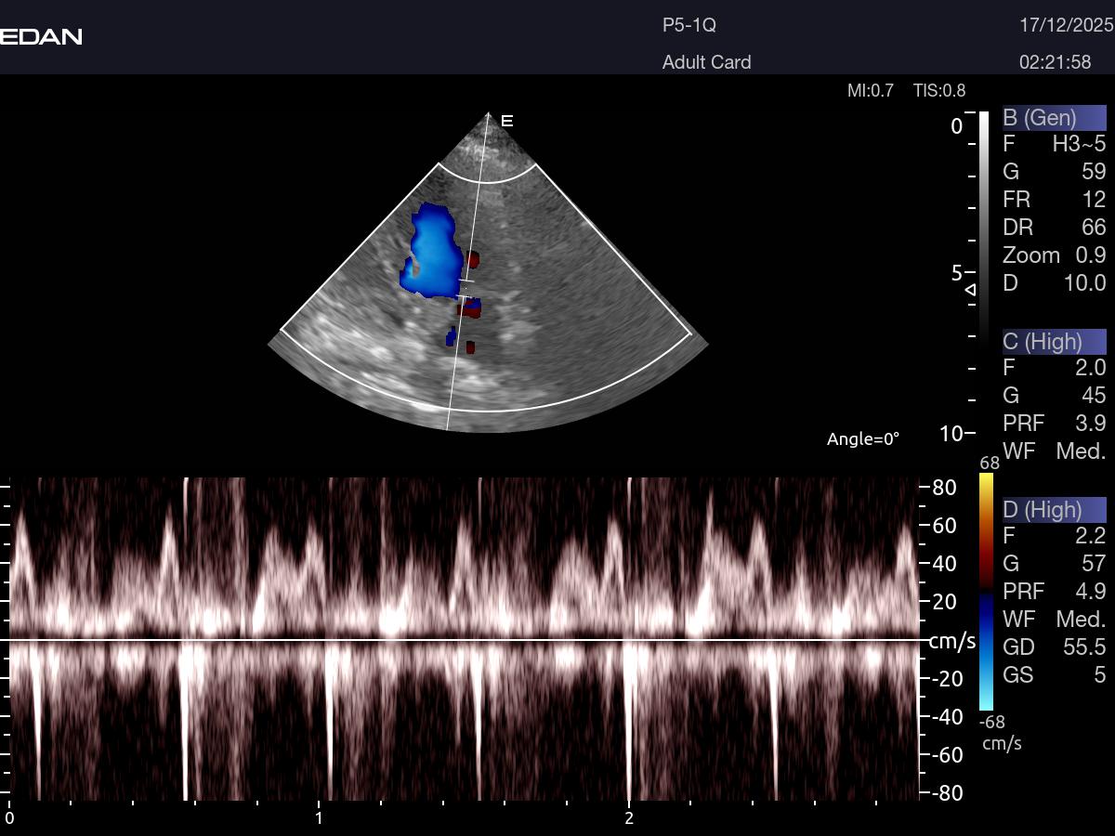Viewport: 1115px width, 836px height.
Task: Click the Angle=0° correction label
Action: (863, 439)
